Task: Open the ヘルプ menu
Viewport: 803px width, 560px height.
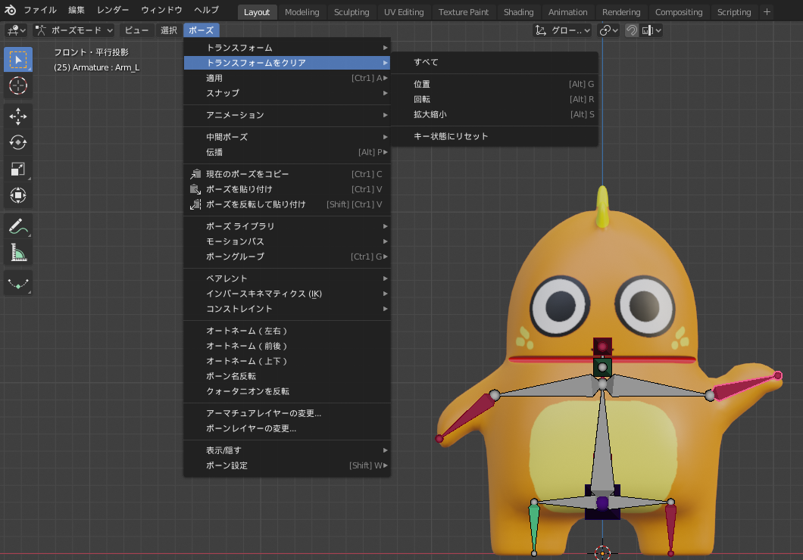Action: click(206, 11)
